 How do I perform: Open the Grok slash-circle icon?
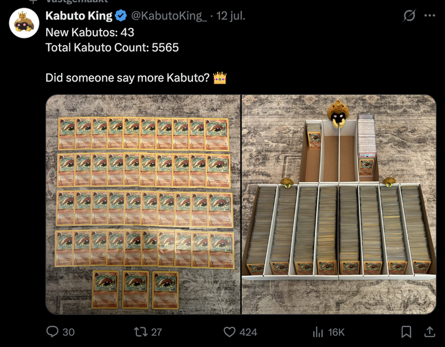click(409, 16)
